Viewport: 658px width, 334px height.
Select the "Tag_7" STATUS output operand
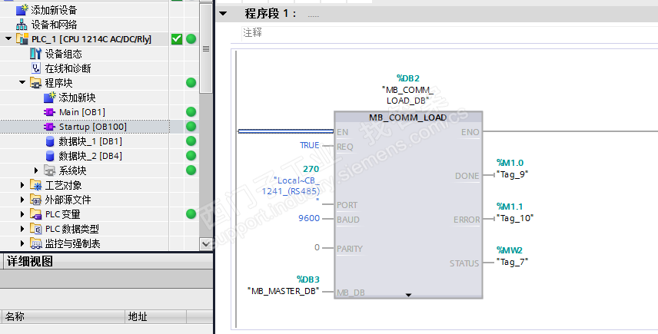tap(512, 262)
